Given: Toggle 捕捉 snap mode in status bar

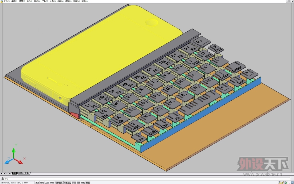Looking at the screenshot, I should tap(37, 183).
